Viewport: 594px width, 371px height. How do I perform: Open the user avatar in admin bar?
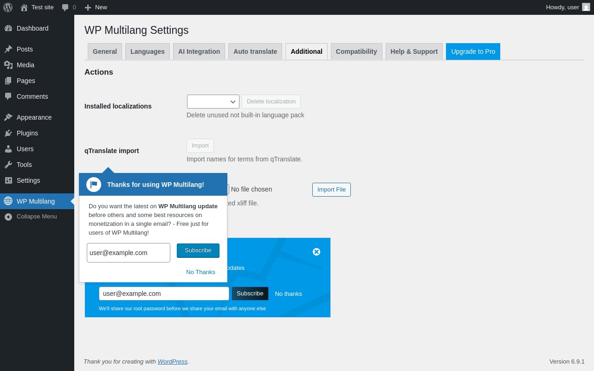coord(586,7)
